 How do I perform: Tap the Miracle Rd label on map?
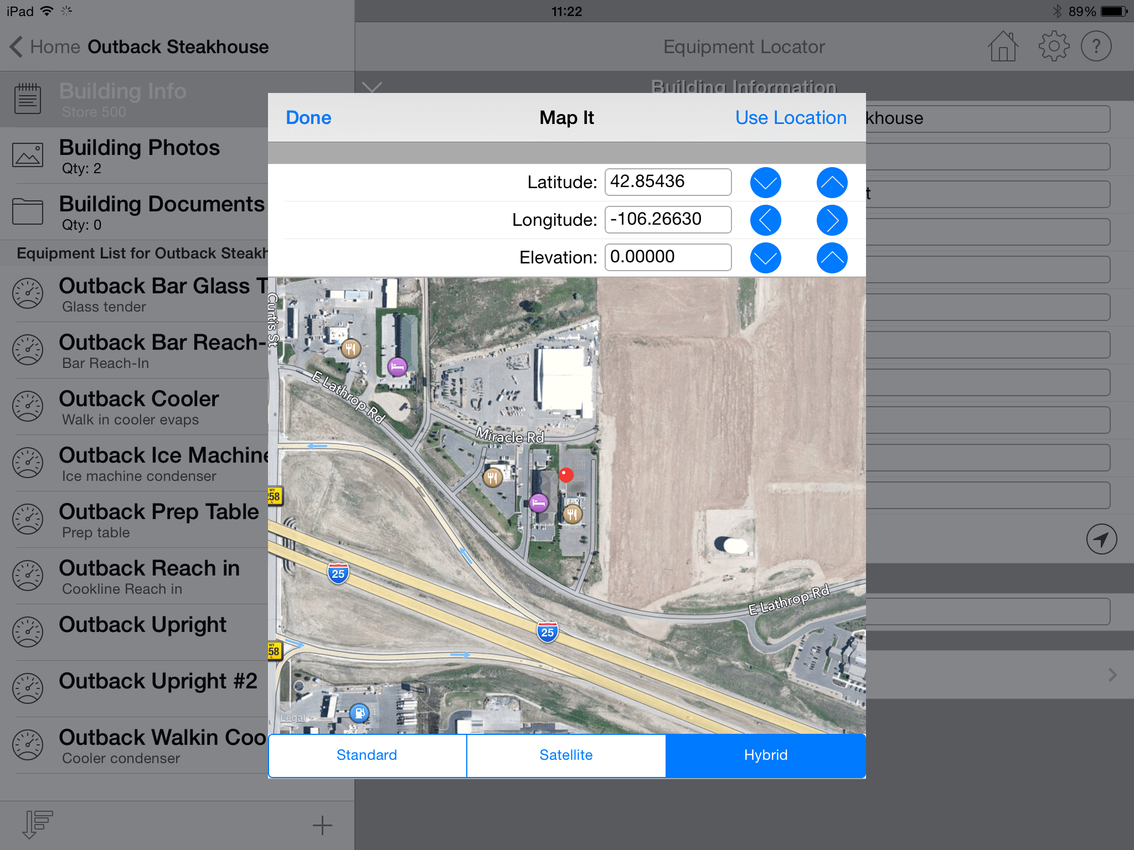[x=511, y=436]
